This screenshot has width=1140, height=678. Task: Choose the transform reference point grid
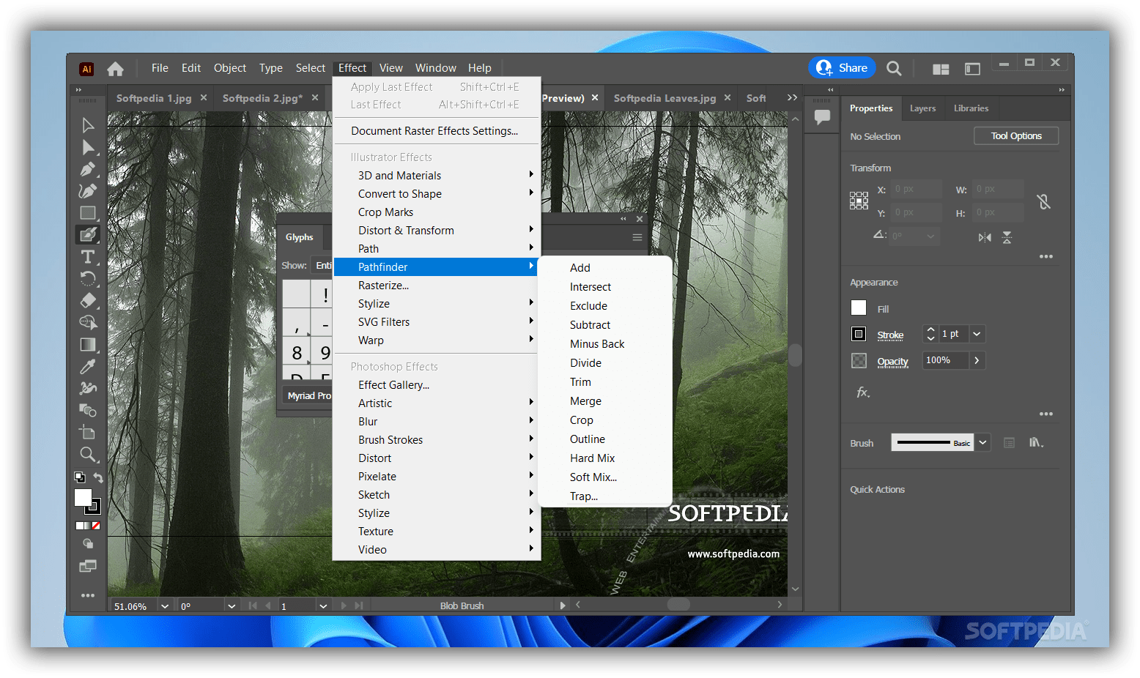coord(859,201)
